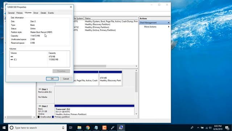Open Task View from the taskbar
This screenshot has height=131, width=232.
(x=71, y=128)
